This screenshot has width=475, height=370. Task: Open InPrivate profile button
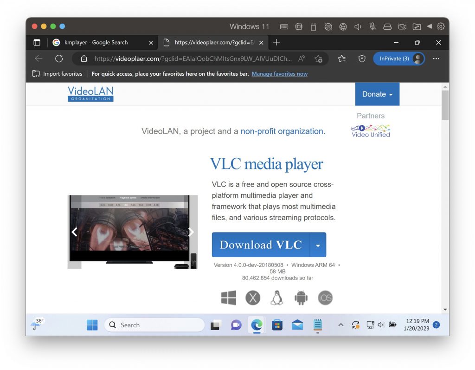click(x=398, y=58)
